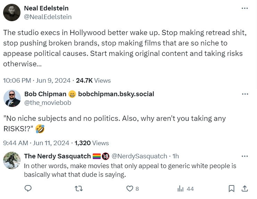
Task: Click Bob Chipman's profile avatar
Action: coord(12,98)
